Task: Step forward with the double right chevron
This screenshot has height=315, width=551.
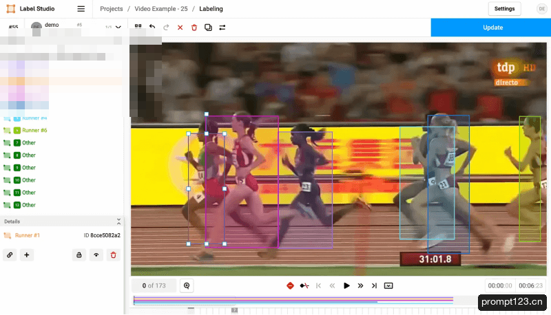Action: (x=360, y=285)
